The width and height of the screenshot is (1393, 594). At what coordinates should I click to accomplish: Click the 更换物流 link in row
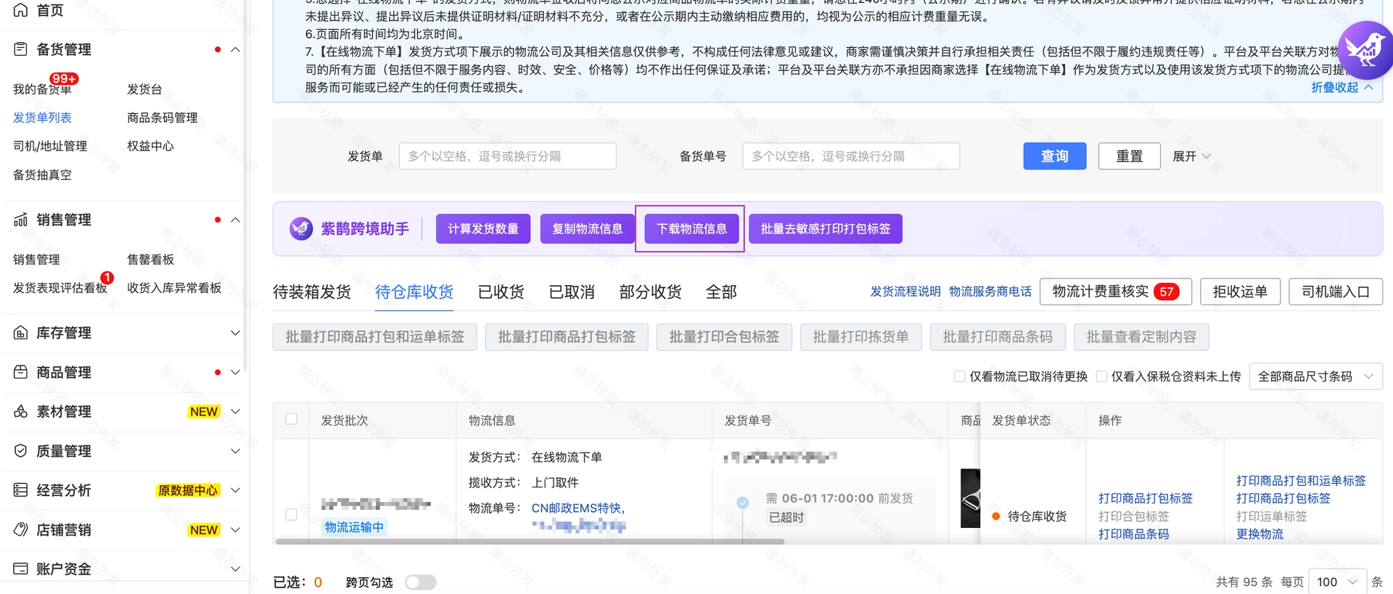click(1260, 534)
